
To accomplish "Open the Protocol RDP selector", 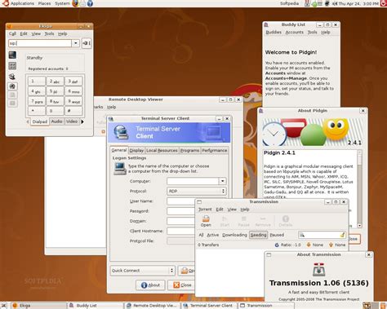I will pyautogui.click(x=196, y=191).
